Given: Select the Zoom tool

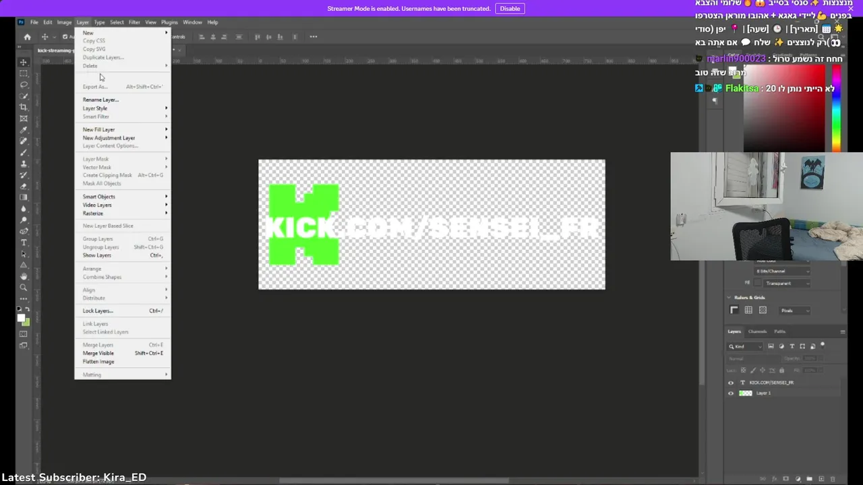Looking at the screenshot, I should pyautogui.click(x=24, y=288).
